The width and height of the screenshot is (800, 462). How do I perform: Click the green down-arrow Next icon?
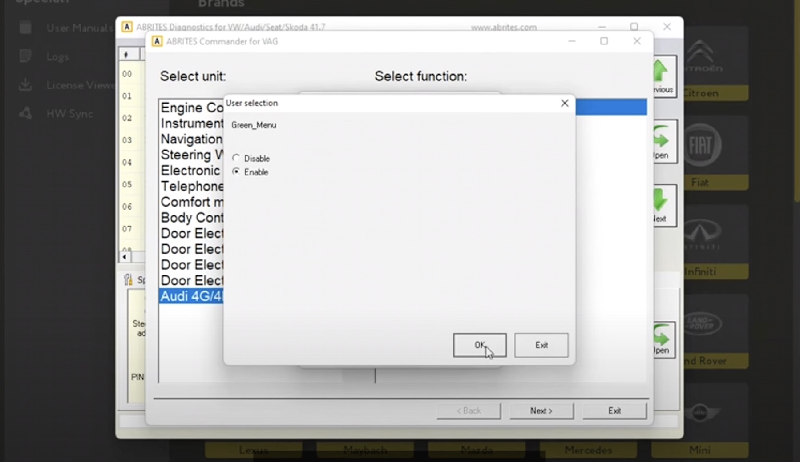coord(660,200)
